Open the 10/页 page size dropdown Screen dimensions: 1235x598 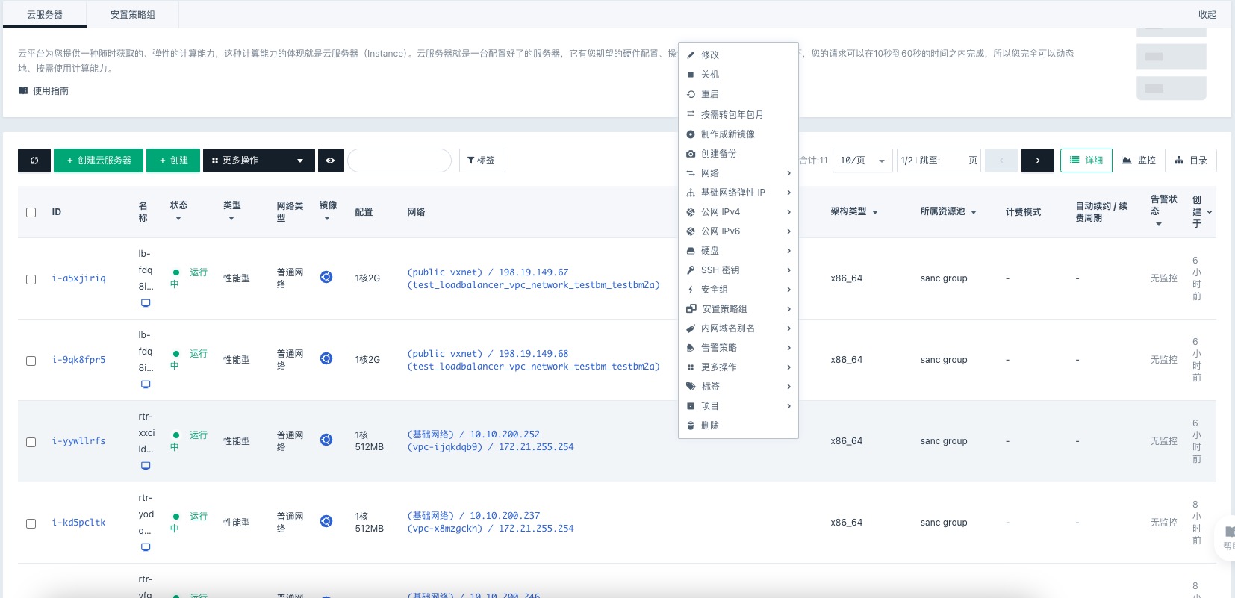[x=862, y=161]
